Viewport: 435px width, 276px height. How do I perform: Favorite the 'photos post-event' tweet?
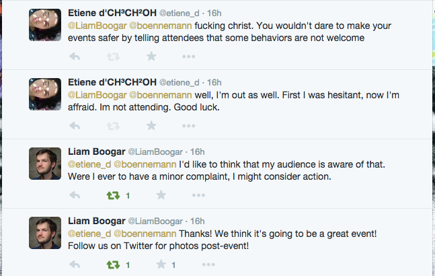coord(161,265)
